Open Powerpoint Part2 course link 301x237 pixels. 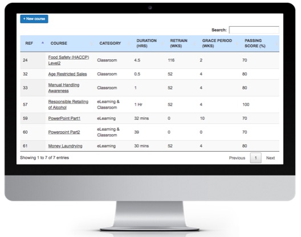(64, 132)
